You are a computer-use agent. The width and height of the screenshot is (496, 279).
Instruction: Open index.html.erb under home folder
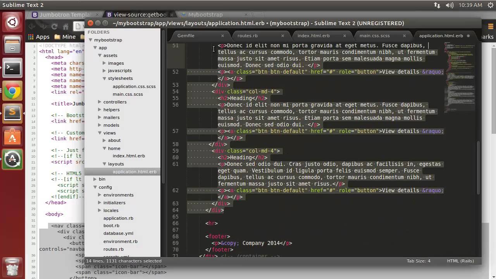coord(129,156)
